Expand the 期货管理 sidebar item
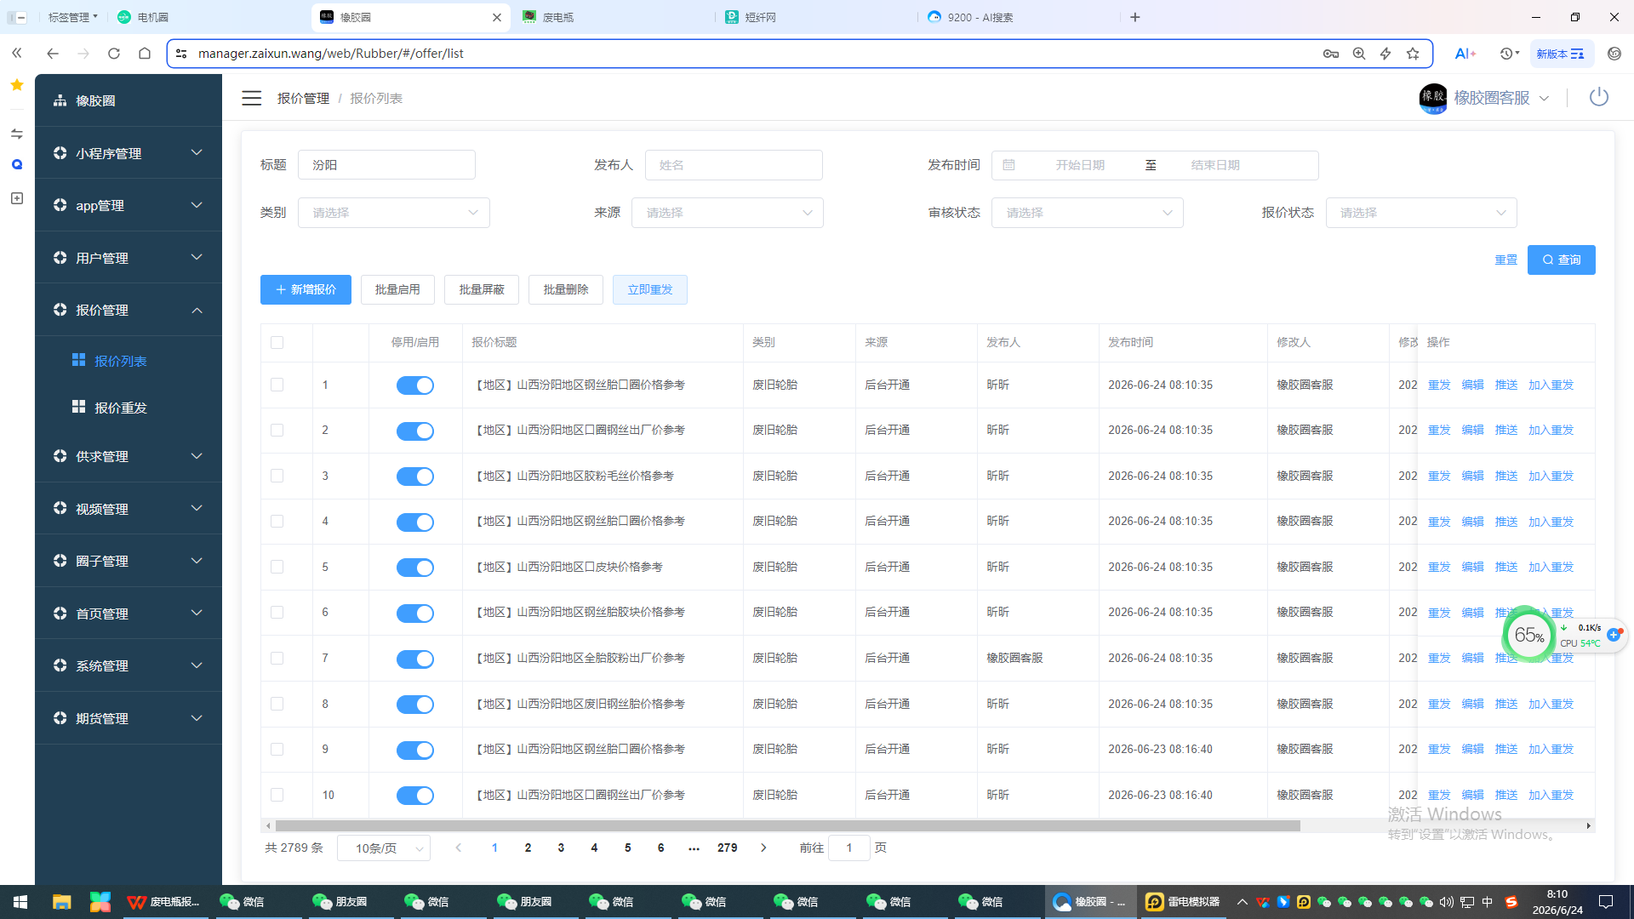Viewport: 1634px width, 919px height. (x=129, y=718)
